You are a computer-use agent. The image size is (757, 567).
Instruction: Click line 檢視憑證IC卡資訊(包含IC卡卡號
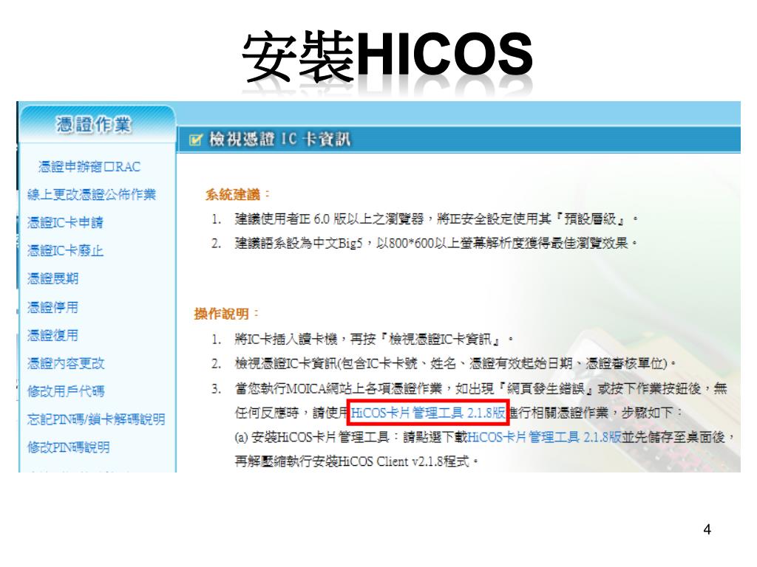[455, 363]
